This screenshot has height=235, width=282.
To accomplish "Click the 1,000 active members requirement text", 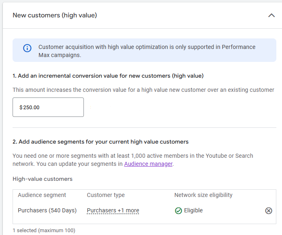I will click(x=132, y=156).
